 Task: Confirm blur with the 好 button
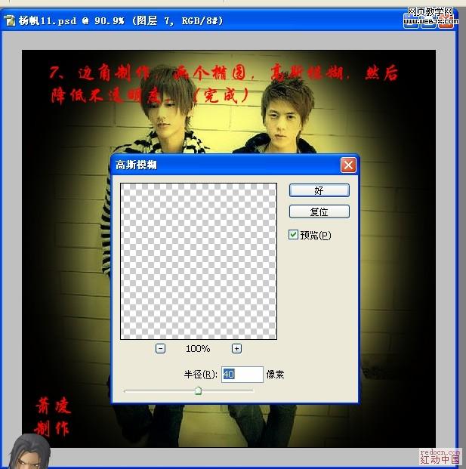319,190
